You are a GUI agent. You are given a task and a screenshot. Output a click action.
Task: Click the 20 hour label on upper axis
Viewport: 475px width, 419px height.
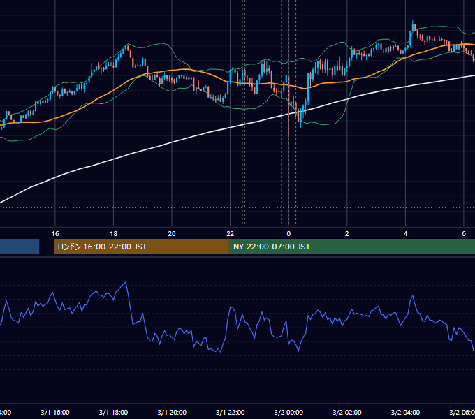click(x=172, y=234)
